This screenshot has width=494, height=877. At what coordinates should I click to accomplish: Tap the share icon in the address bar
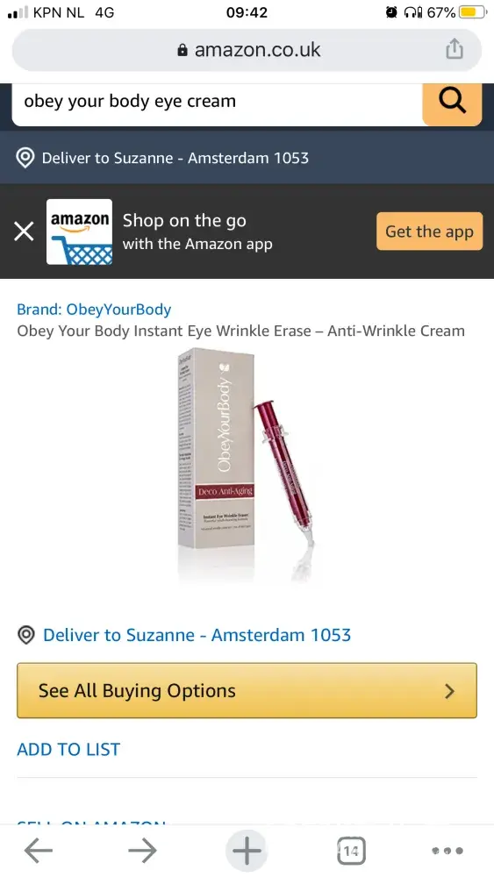455,49
